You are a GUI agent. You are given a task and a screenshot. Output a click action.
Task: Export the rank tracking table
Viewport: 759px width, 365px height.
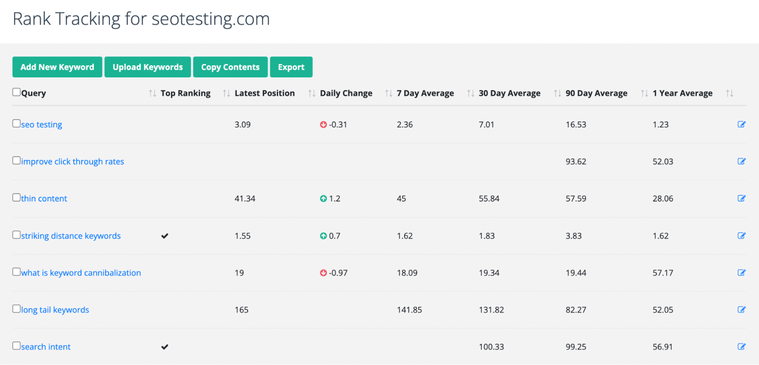(x=291, y=67)
